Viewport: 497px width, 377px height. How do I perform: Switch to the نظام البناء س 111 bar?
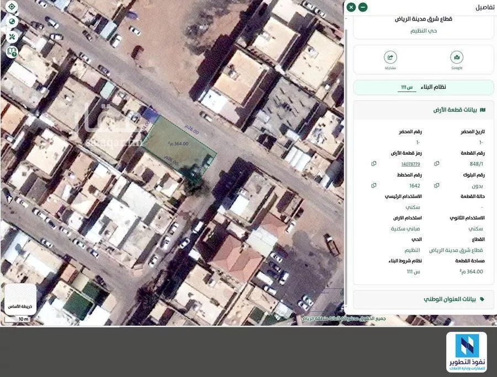pos(422,87)
